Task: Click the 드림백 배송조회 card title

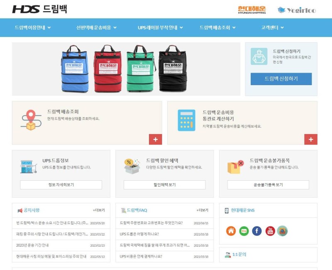Action: click(63, 112)
